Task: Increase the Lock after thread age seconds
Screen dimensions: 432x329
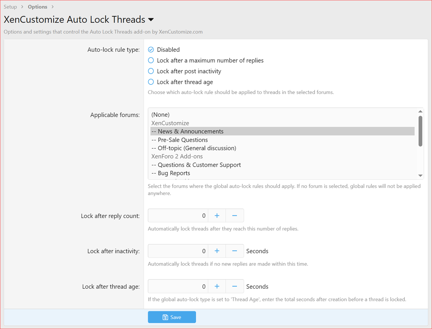Action: click(x=217, y=287)
